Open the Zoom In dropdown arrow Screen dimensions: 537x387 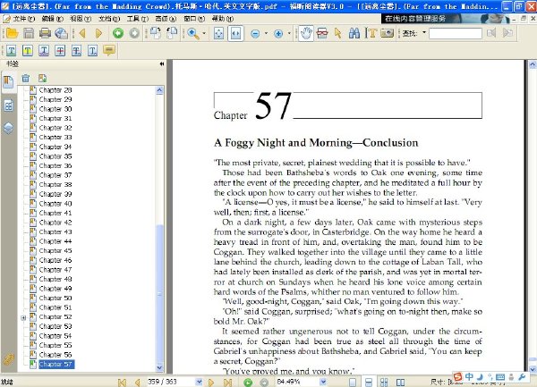click(x=289, y=33)
